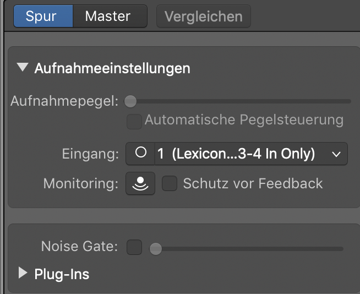Click the Aufnahmeeinstellungen heading text
Screen dimensions: 360x294
point(112,68)
